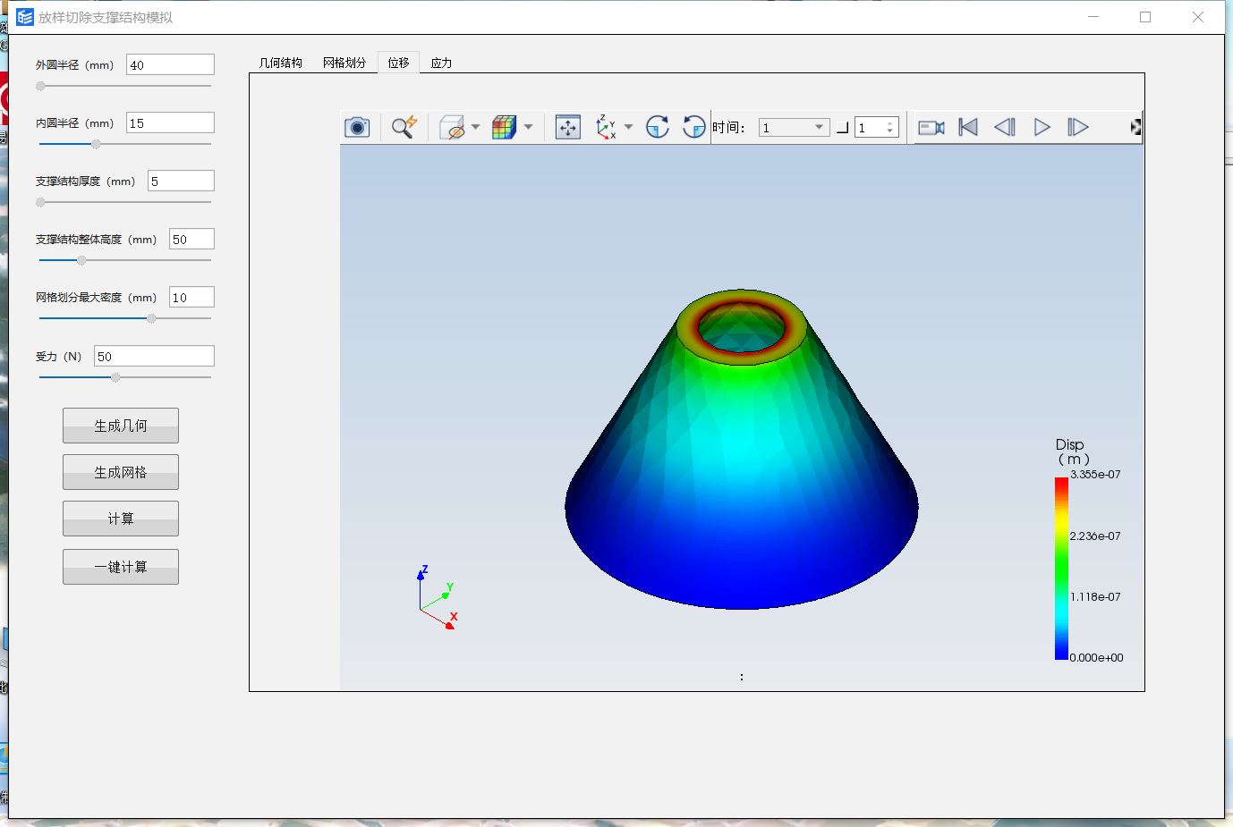Image resolution: width=1233 pixels, height=827 pixels.
Task: Jump to first time step
Action: coord(968,128)
